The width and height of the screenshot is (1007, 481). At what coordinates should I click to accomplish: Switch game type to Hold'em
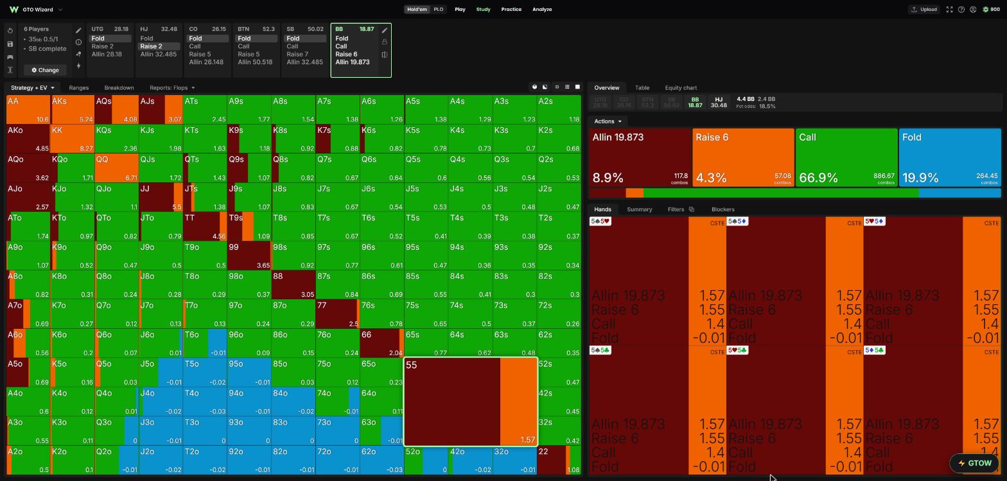pyautogui.click(x=417, y=10)
